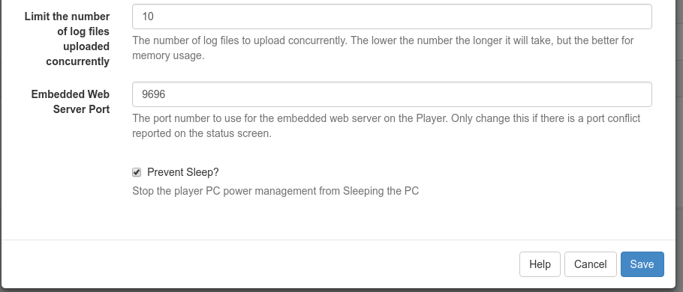Focus the log files upload limit field
Viewport: 683px width, 292px height.
point(392,16)
